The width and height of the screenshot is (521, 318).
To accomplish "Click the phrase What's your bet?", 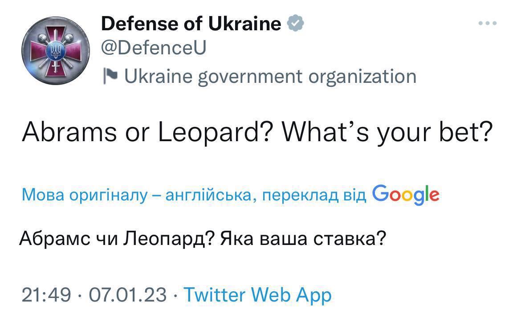I will coord(383,131).
